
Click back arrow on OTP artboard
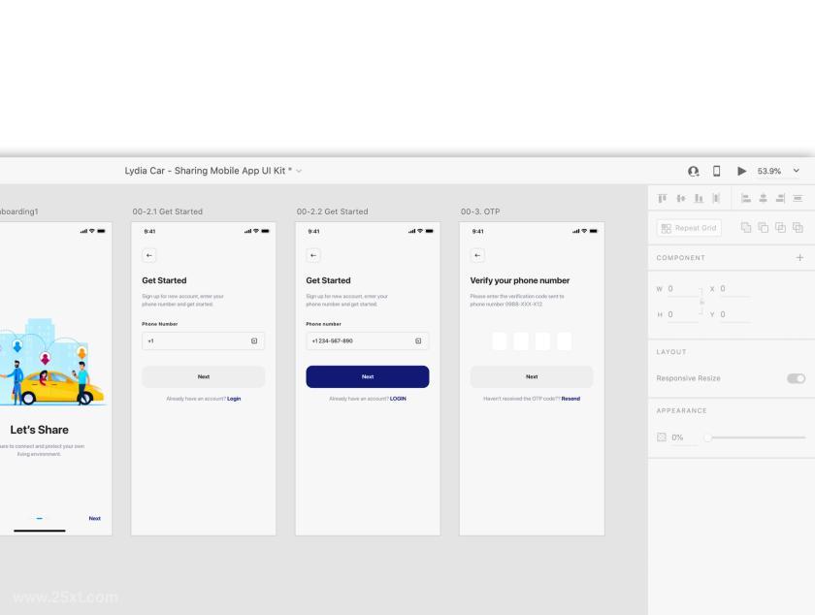coord(477,255)
